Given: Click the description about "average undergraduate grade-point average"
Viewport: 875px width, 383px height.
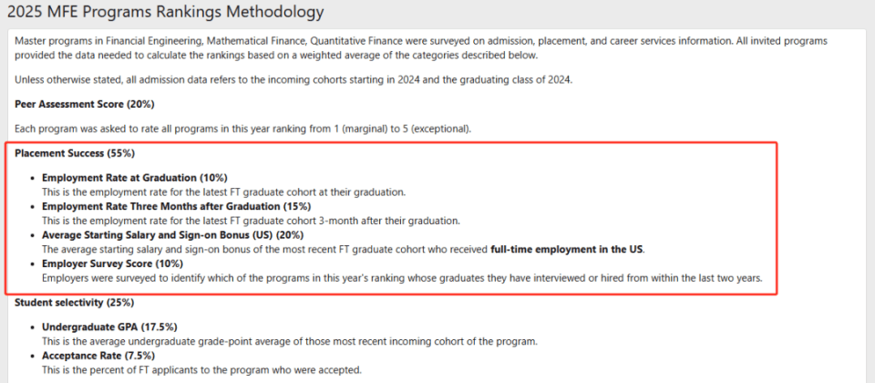Looking at the screenshot, I should 290,341.
